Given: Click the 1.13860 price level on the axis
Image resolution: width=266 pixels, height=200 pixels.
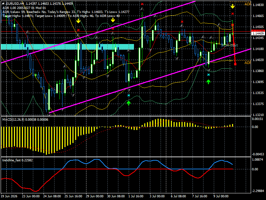Looking at the screenshot, I should 258,71.
